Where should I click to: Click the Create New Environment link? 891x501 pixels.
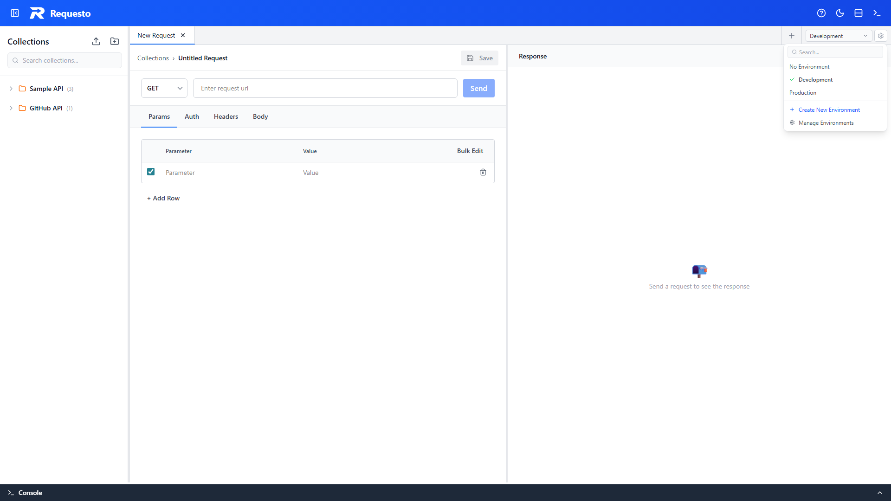click(829, 109)
